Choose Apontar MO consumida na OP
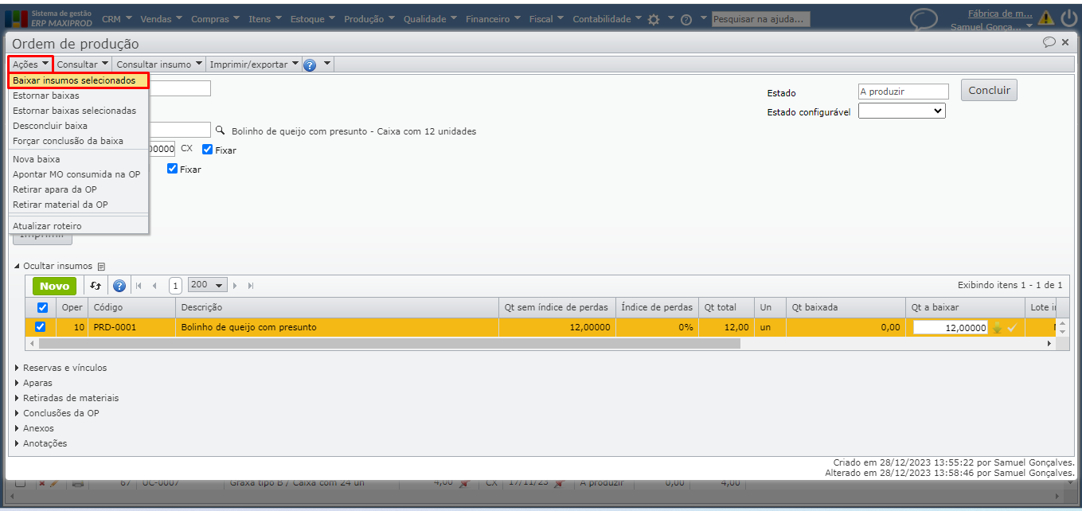This screenshot has width=1082, height=511. click(x=78, y=174)
